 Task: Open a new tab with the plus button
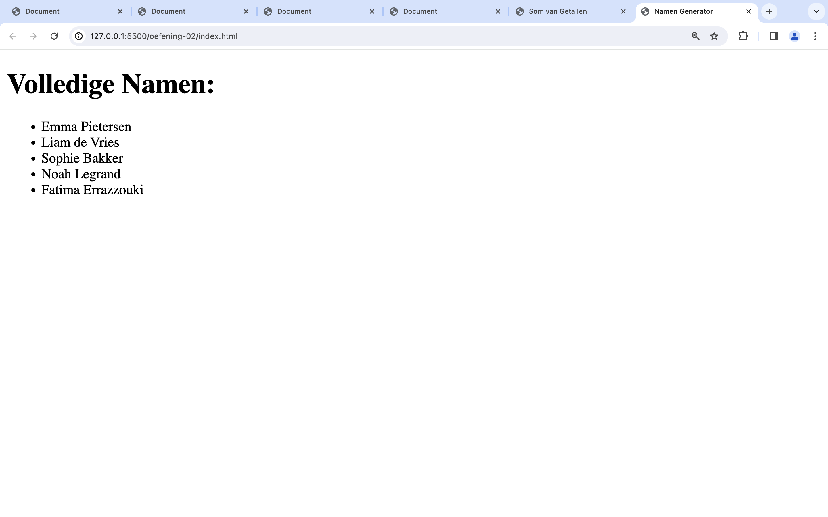click(769, 11)
